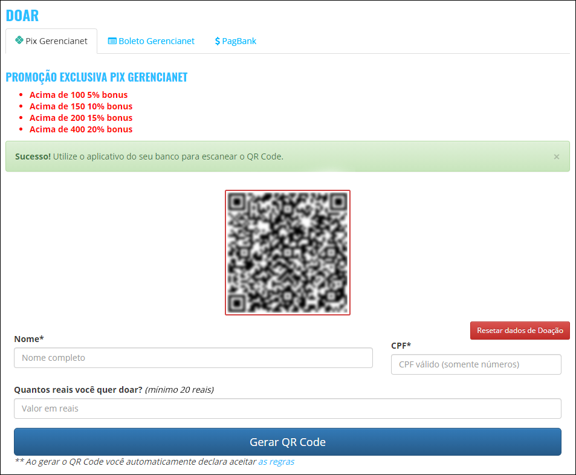576x475 pixels.
Task: Select the Valor em reais donation field
Action: click(287, 409)
